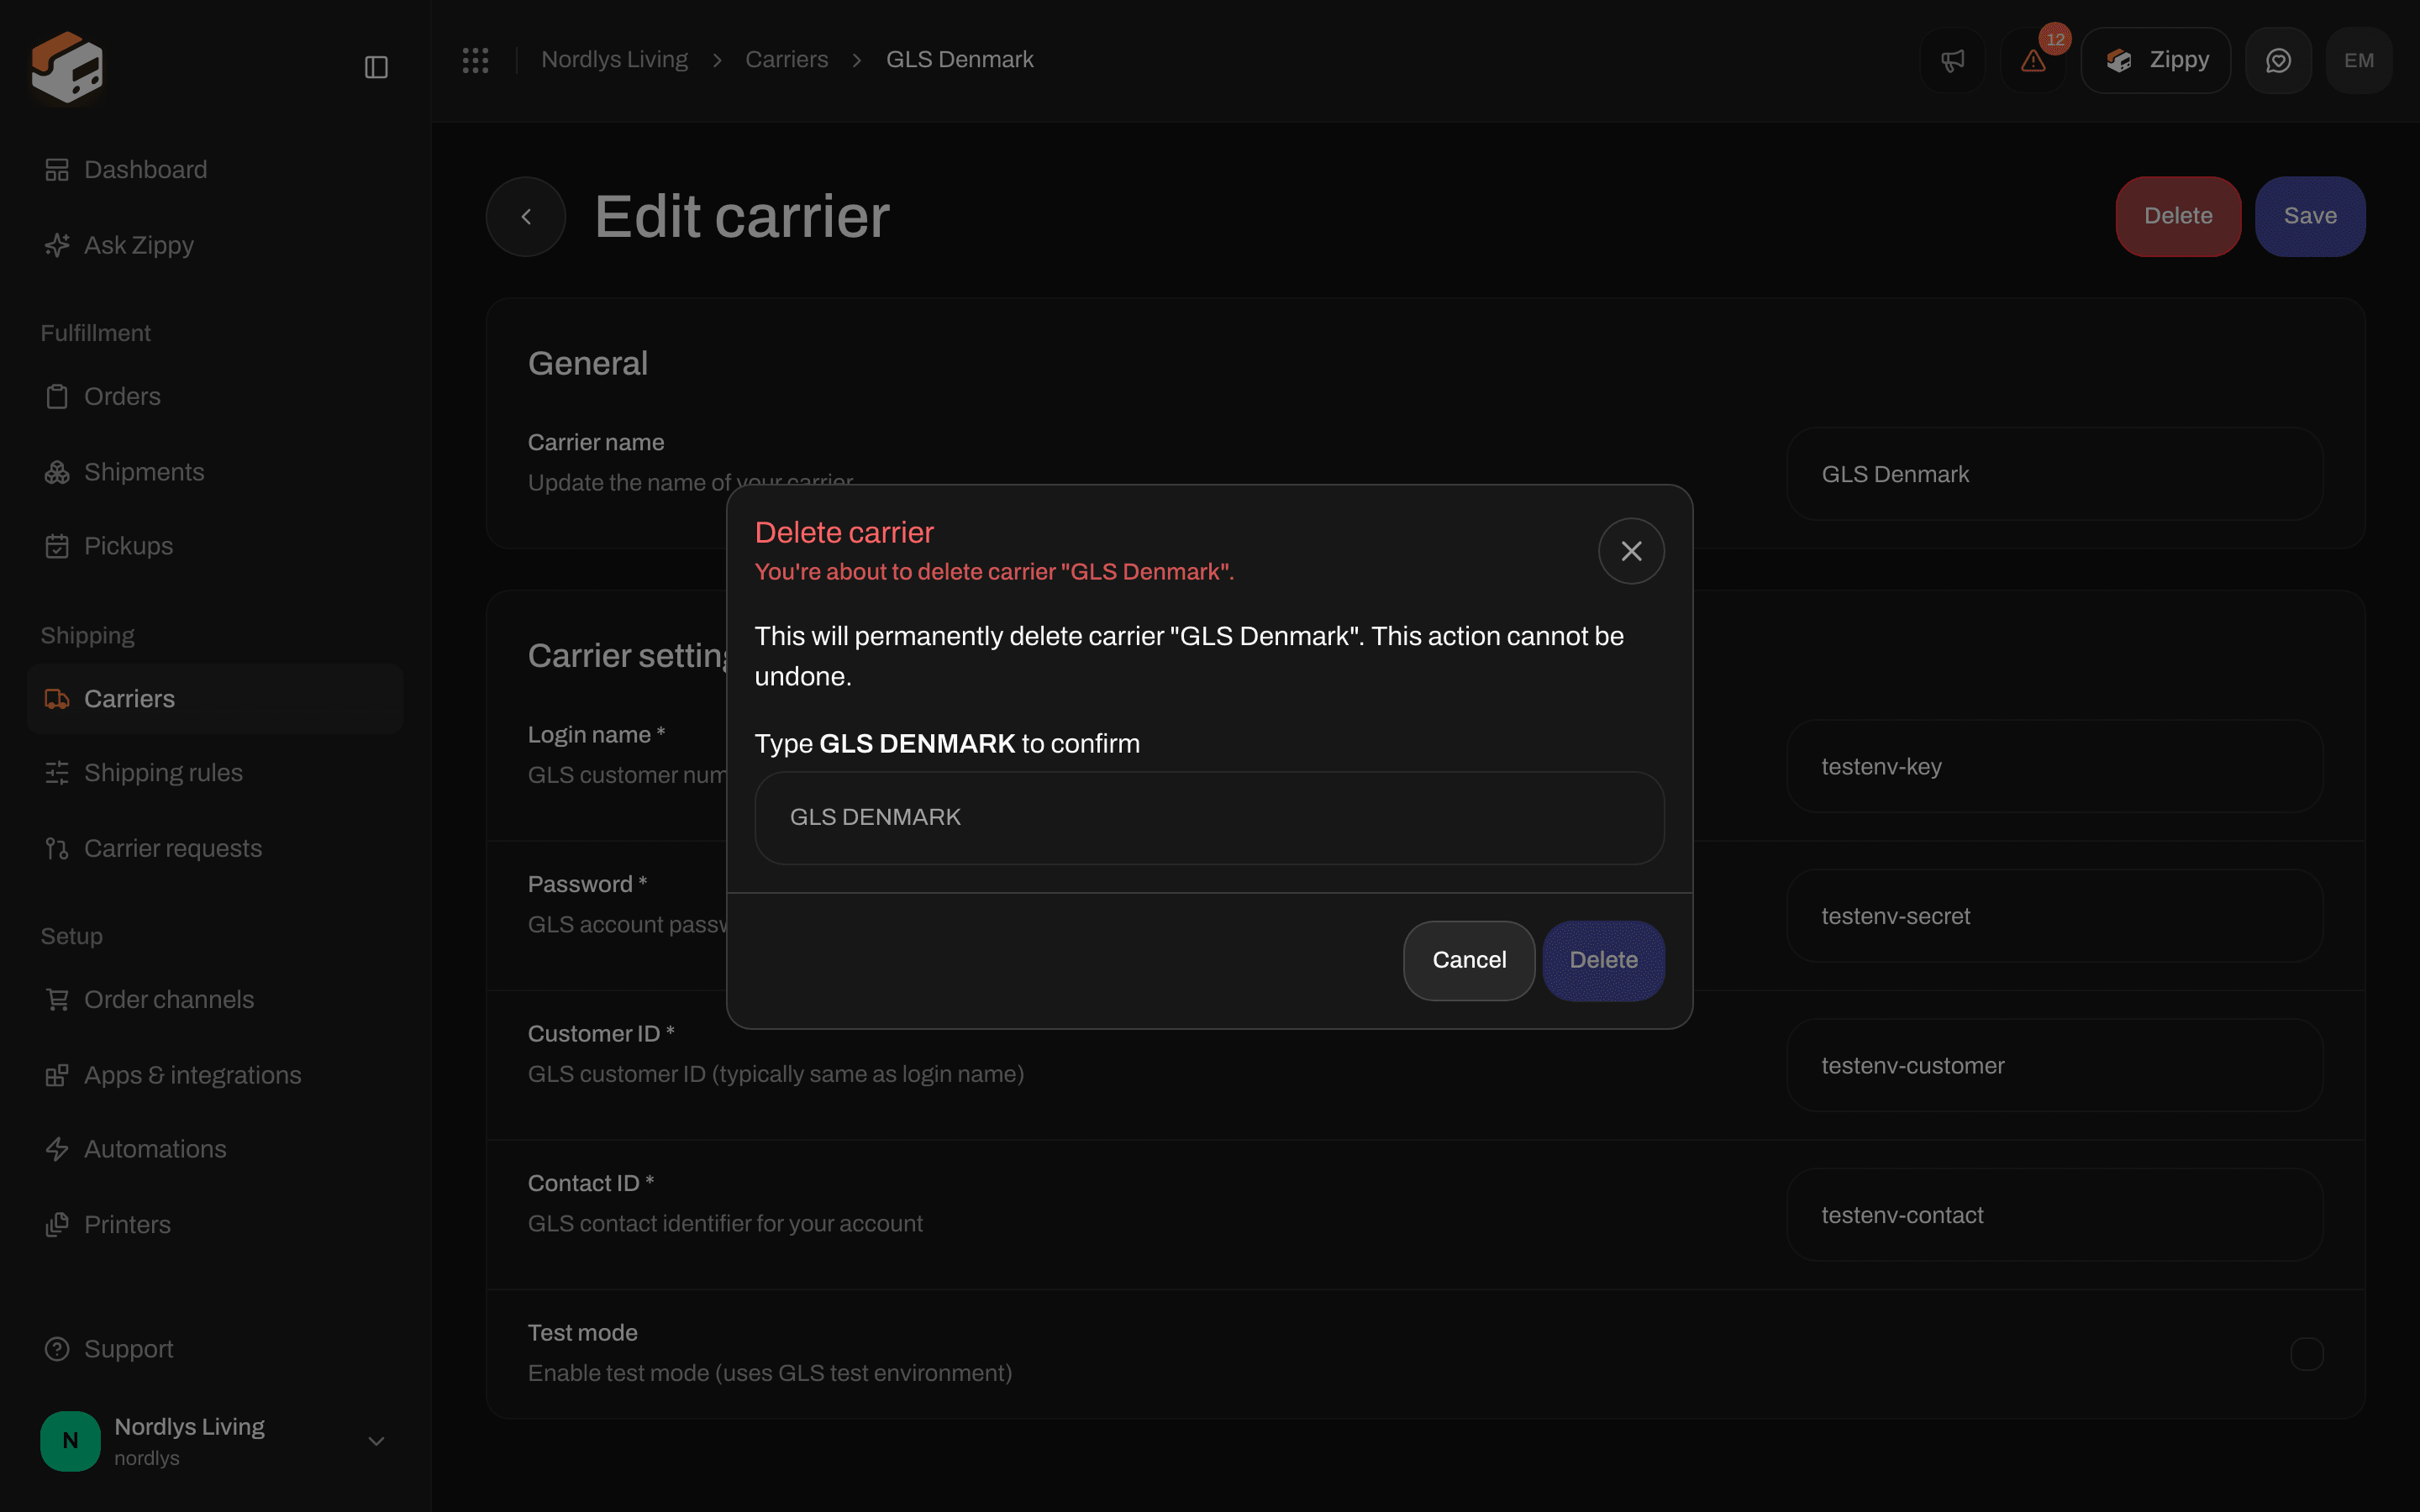Click Cancel in the delete dialog

tap(1469, 960)
